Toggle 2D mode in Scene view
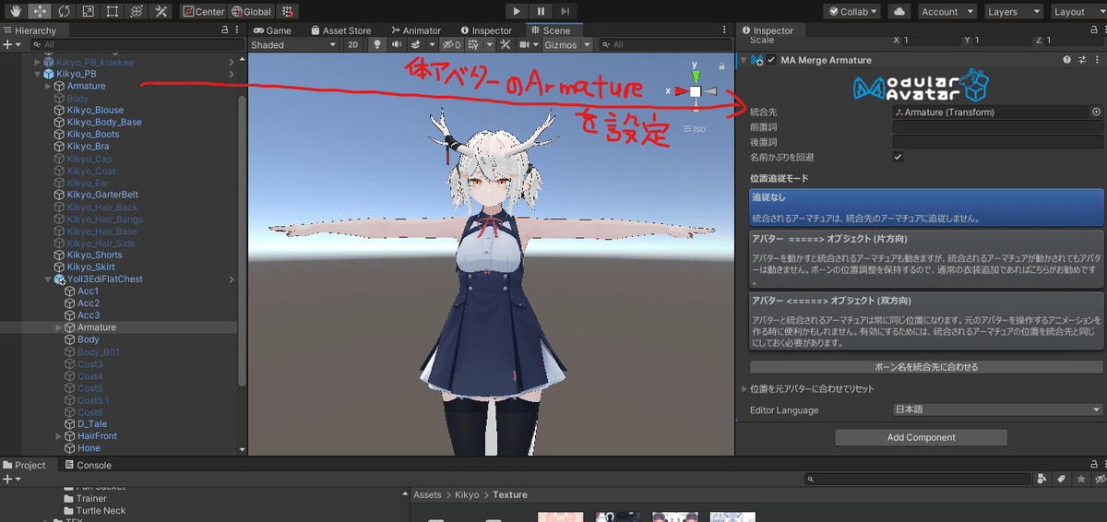The image size is (1107, 522). point(353,44)
